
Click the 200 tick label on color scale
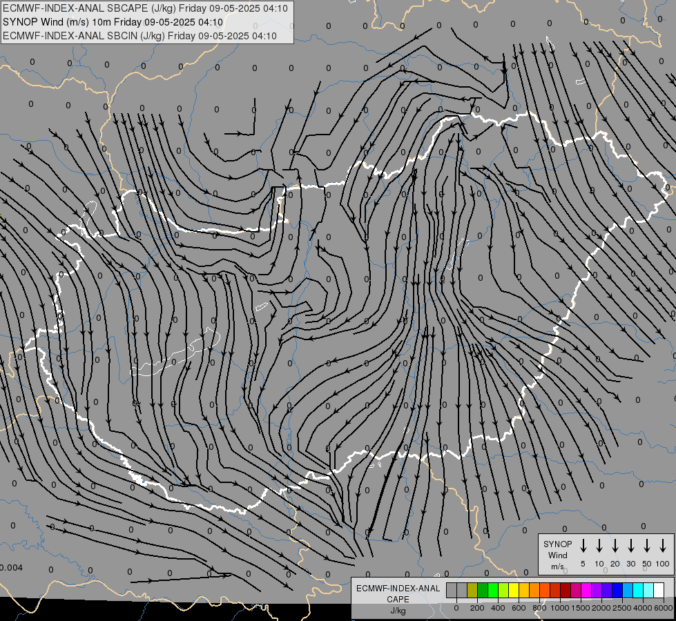click(477, 608)
